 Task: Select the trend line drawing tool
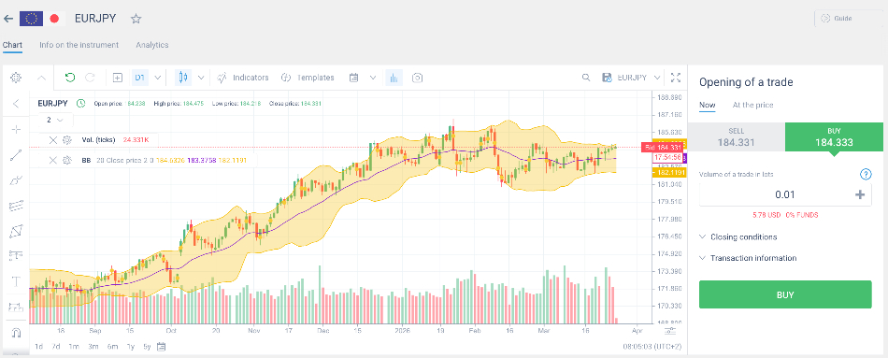coord(16,155)
